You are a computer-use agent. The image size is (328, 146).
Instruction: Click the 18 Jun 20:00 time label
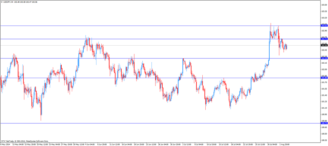[139, 144]
